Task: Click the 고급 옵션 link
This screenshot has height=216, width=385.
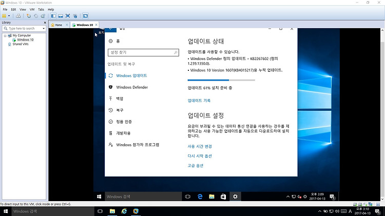Action: (195, 165)
